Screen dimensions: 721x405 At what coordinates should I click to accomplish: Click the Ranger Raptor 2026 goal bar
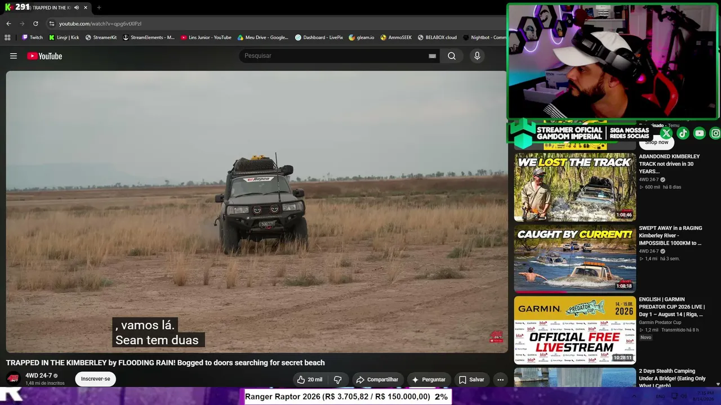click(347, 397)
